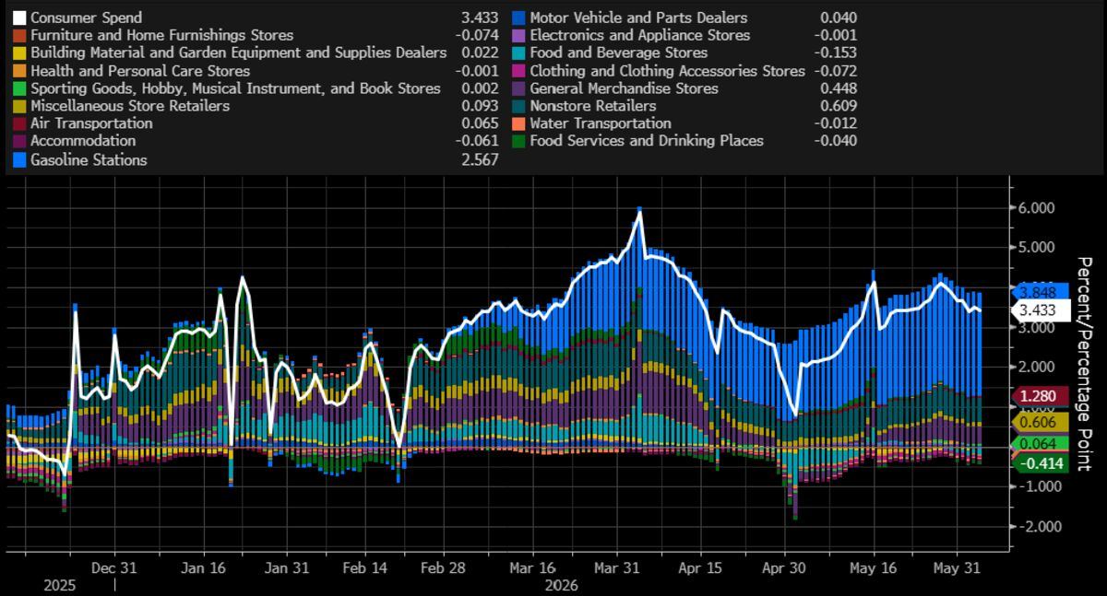Click the 2026 year label on axis

click(x=561, y=585)
